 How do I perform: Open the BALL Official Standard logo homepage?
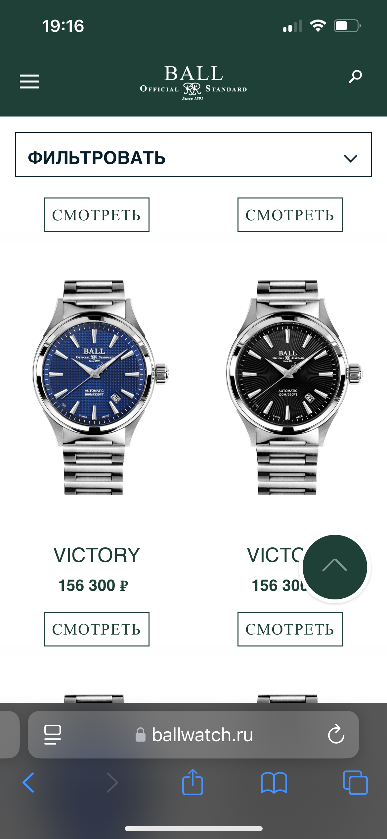[193, 83]
